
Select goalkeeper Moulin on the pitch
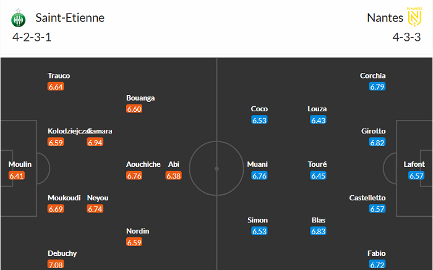pos(20,164)
